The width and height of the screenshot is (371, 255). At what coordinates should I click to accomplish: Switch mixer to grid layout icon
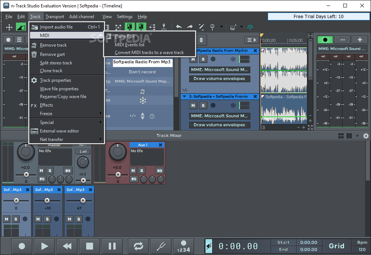point(341,136)
